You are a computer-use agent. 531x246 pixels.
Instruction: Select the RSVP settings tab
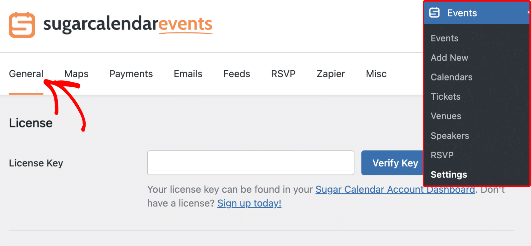(283, 74)
